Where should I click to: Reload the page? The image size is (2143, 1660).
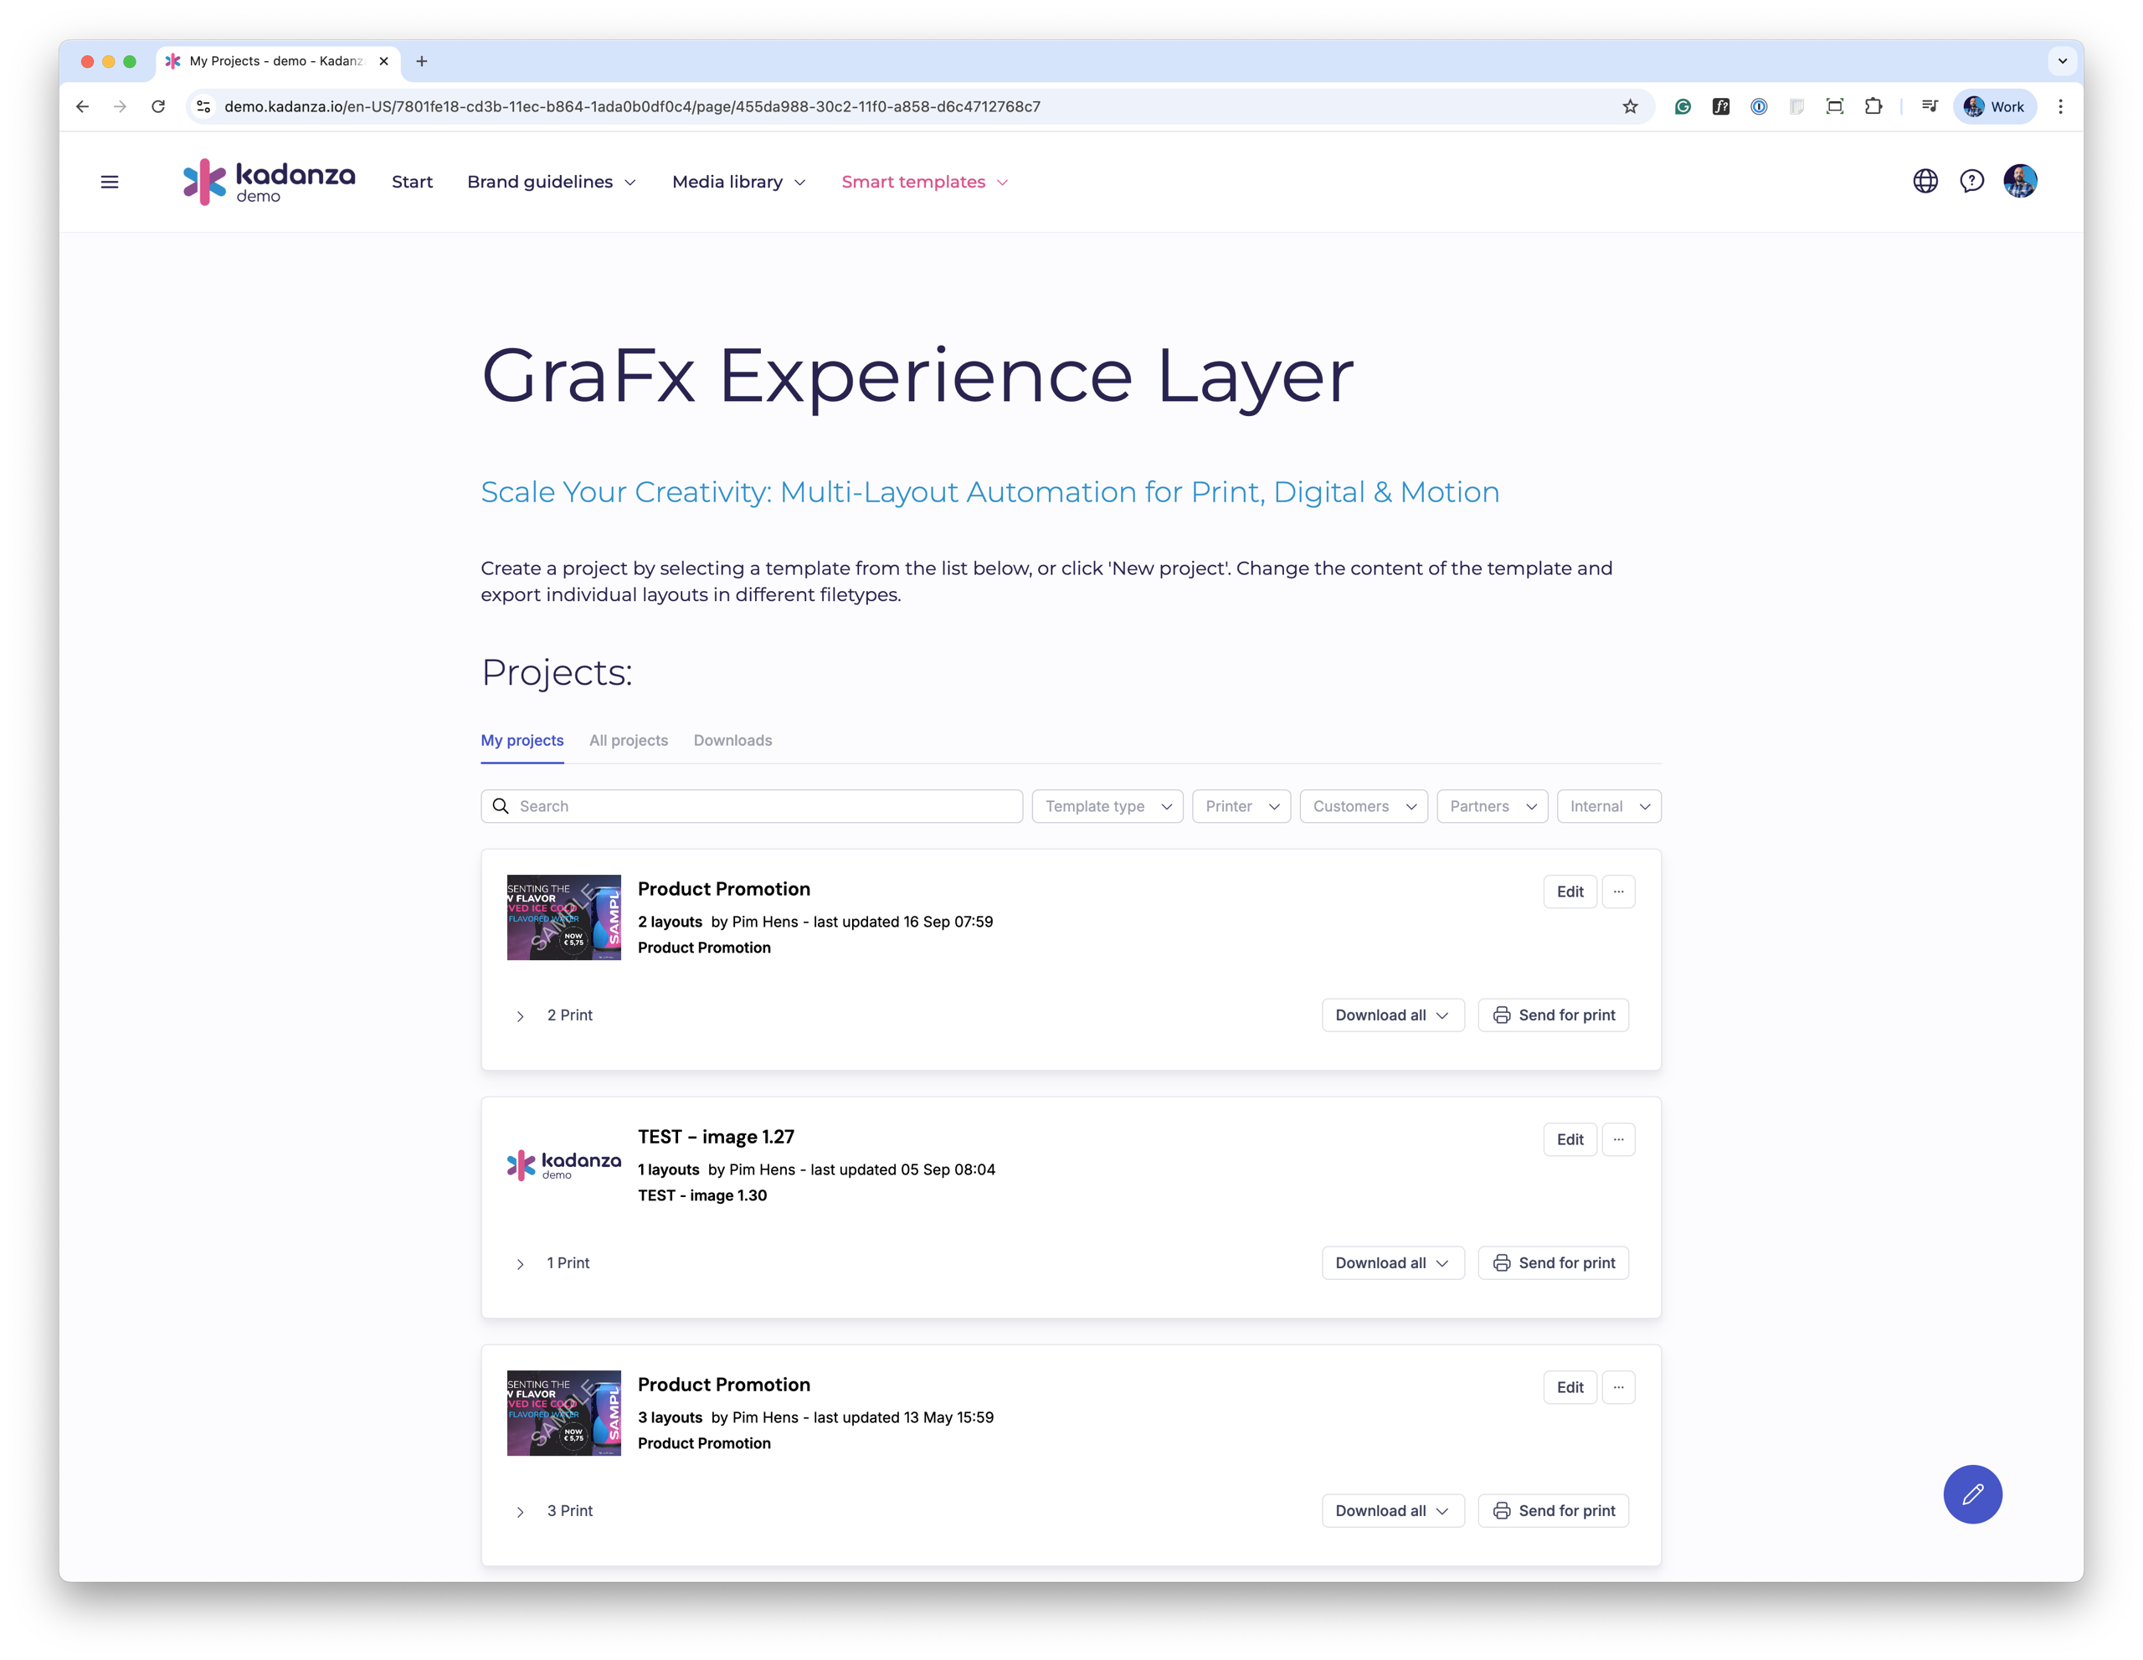(158, 107)
